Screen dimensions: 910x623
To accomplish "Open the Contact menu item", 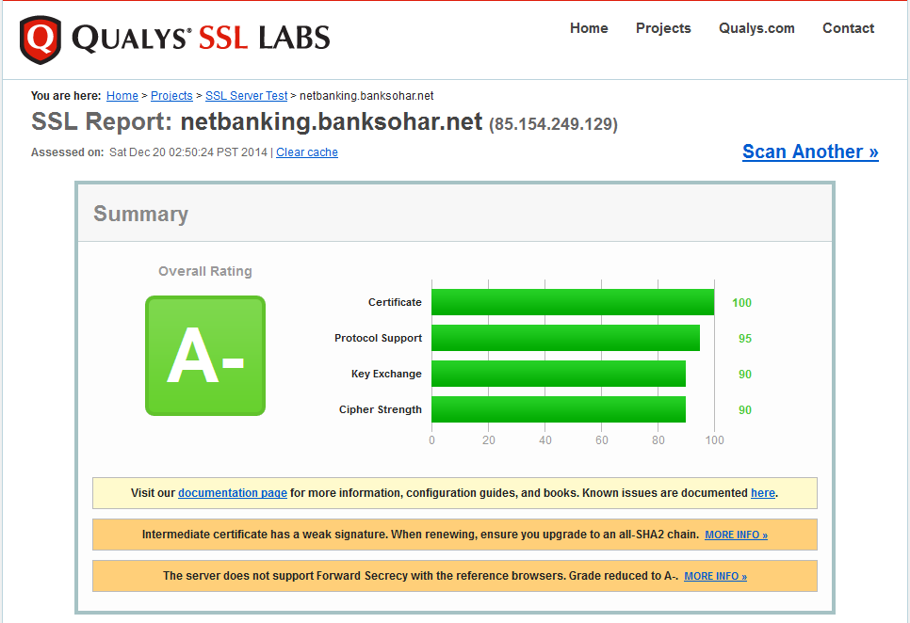I will pos(848,28).
